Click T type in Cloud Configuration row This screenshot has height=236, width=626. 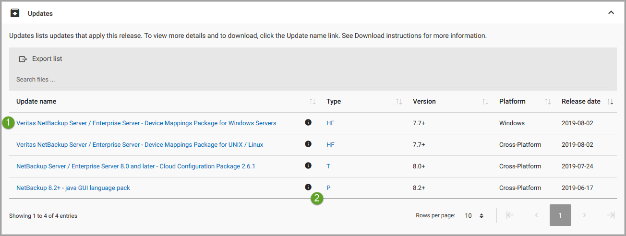tap(328, 166)
